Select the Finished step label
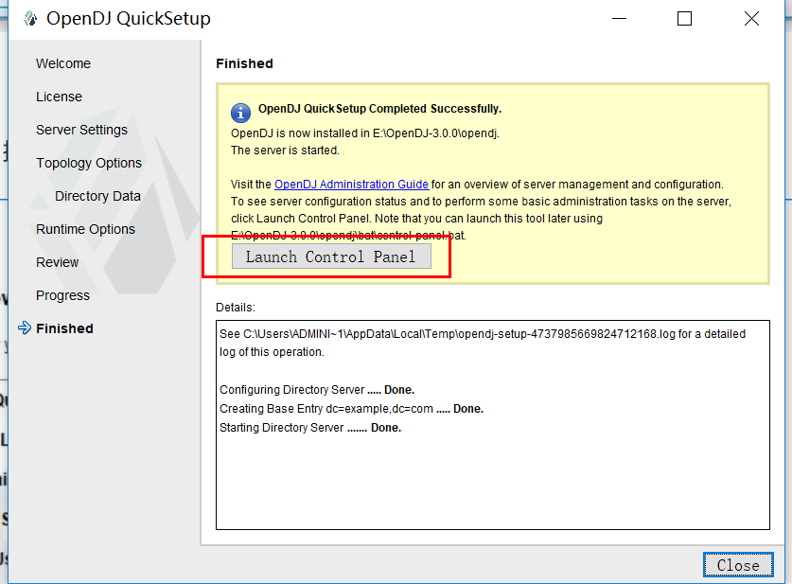This screenshot has width=792, height=584. (64, 328)
